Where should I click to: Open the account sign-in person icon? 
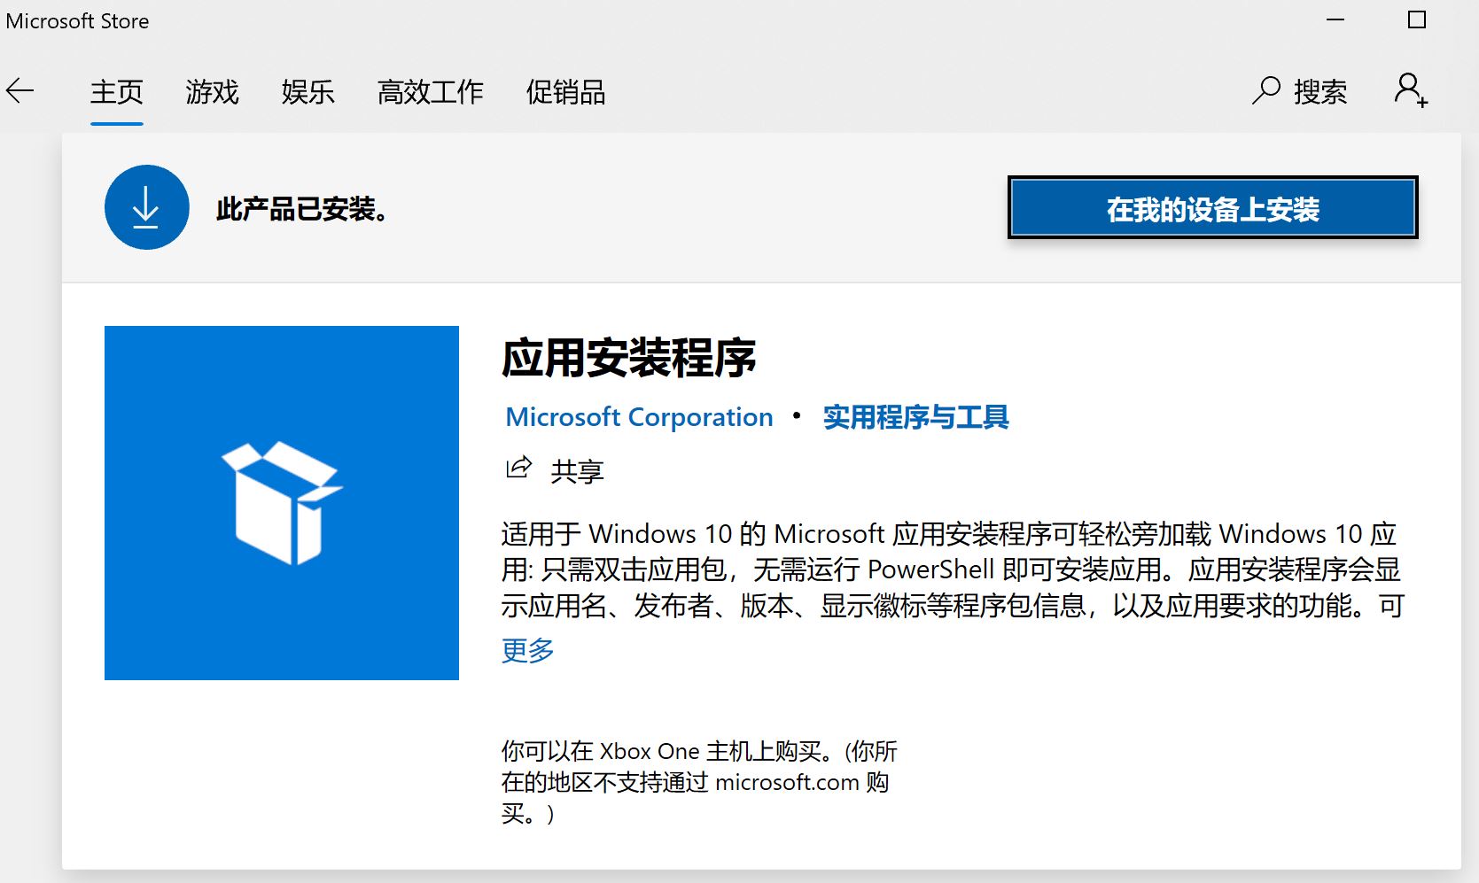pyautogui.click(x=1411, y=90)
